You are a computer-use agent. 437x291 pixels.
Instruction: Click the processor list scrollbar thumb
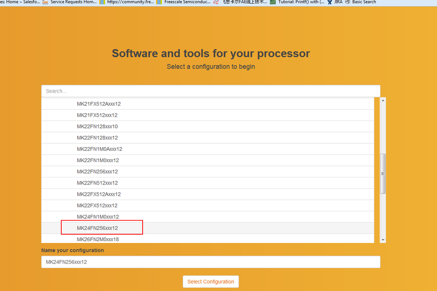coord(383,173)
